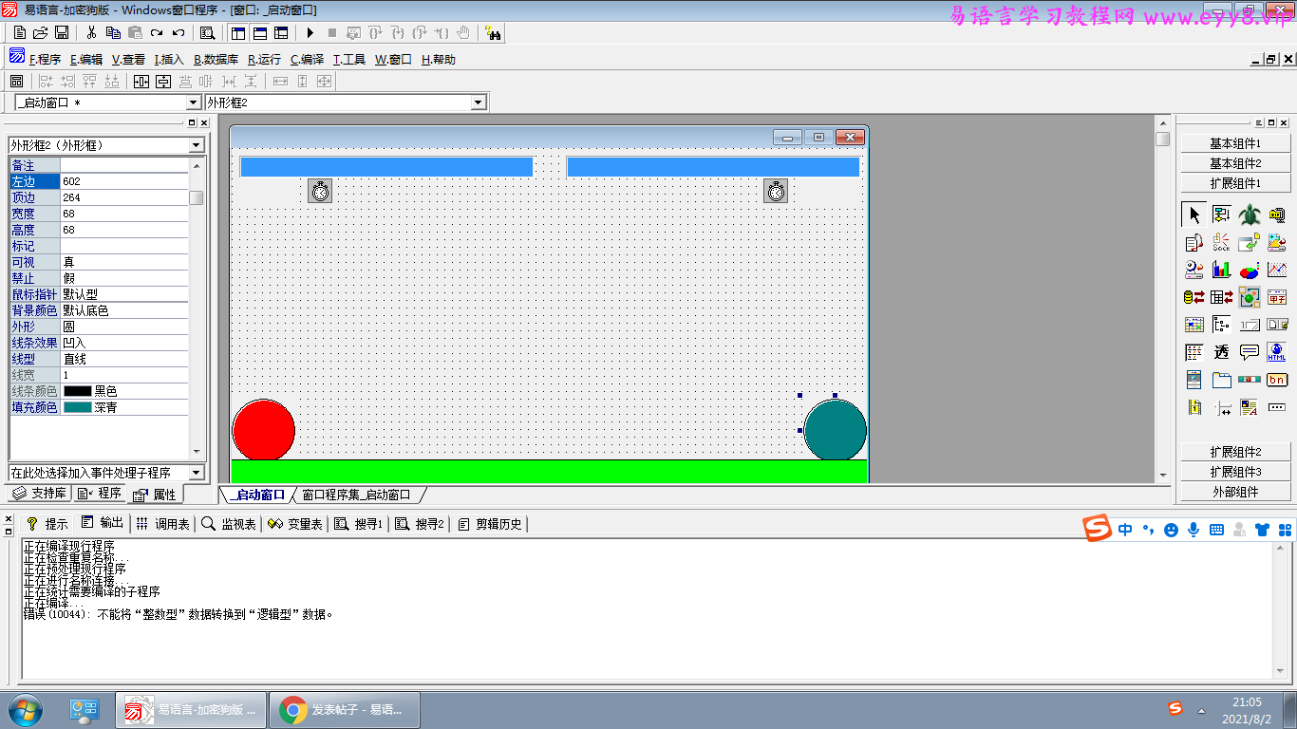This screenshot has height=729, width=1297.
Task: Click the '线条颜色' 黑色 color swatch
Action: coord(78,391)
